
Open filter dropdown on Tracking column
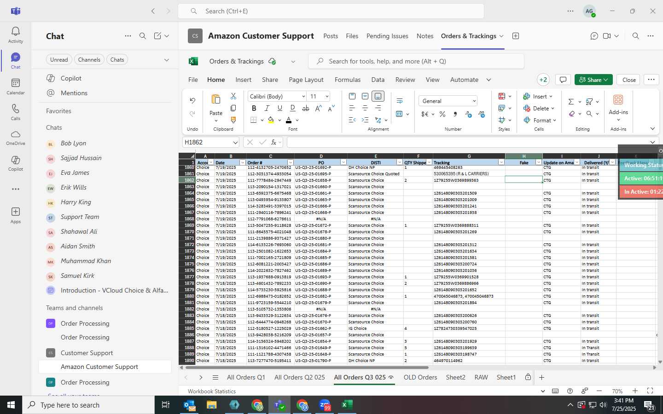pyautogui.click(x=501, y=162)
